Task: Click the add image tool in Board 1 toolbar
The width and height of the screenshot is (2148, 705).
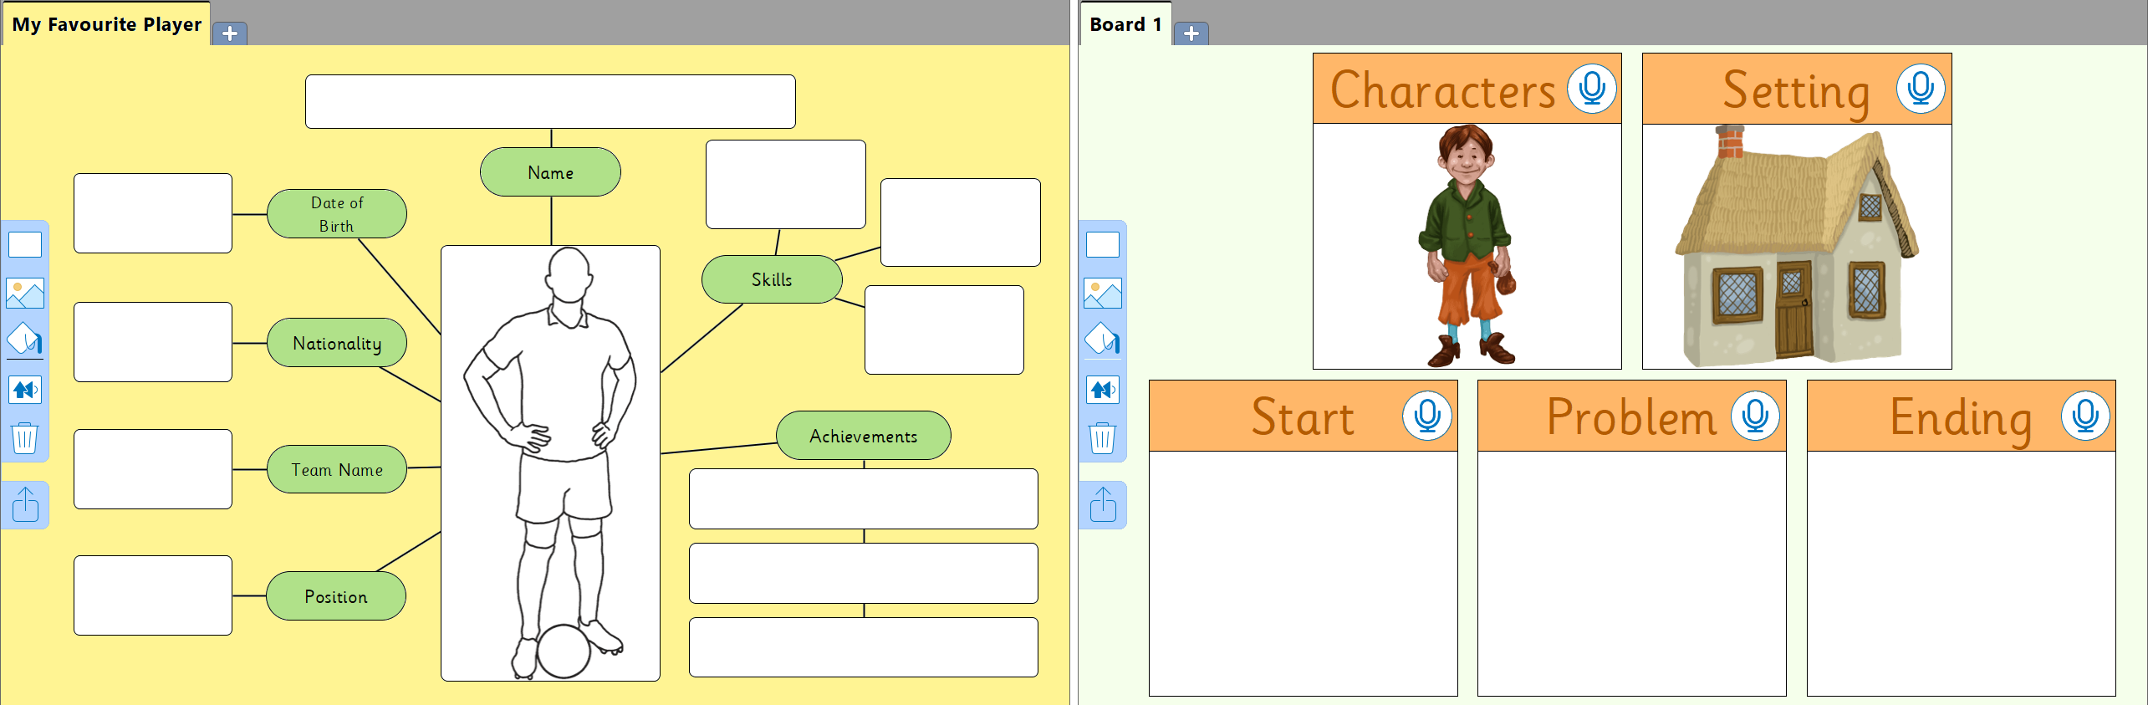Action: pos(1102,294)
